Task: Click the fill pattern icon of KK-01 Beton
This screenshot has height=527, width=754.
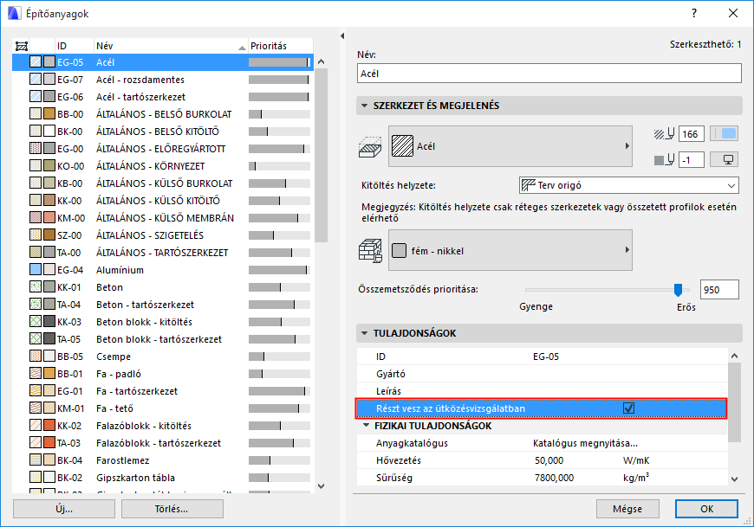Action: tap(36, 287)
